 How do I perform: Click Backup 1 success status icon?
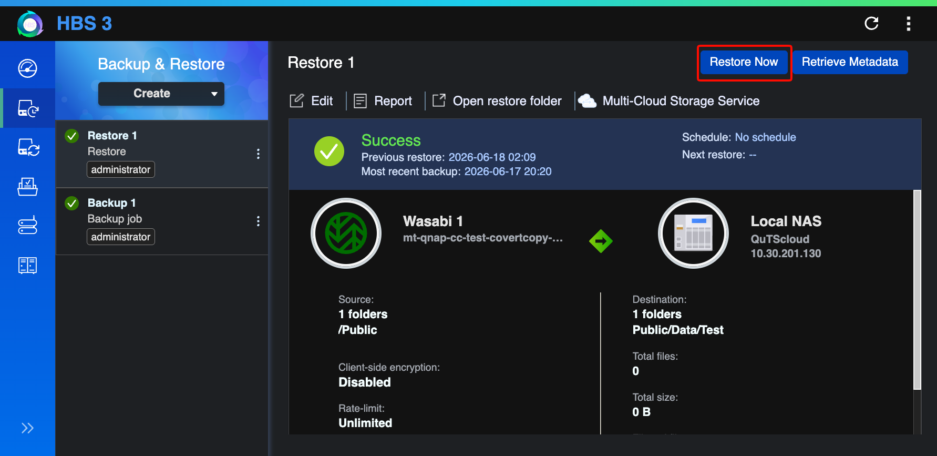click(x=72, y=204)
